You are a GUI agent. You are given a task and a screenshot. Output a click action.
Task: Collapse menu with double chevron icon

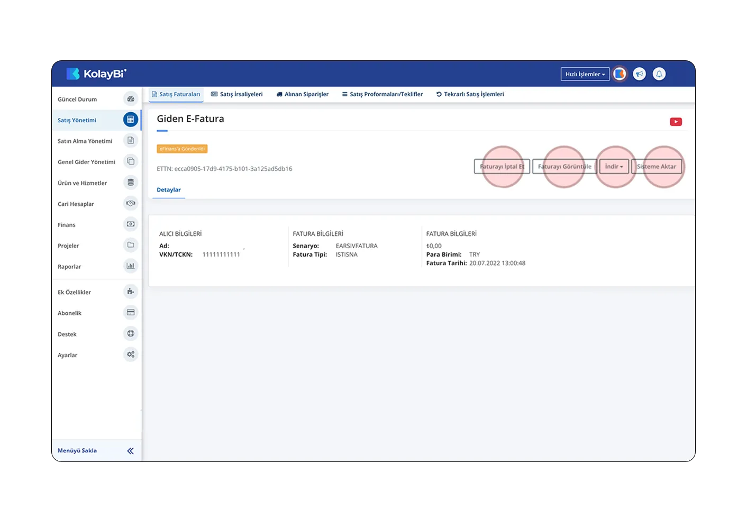point(131,451)
